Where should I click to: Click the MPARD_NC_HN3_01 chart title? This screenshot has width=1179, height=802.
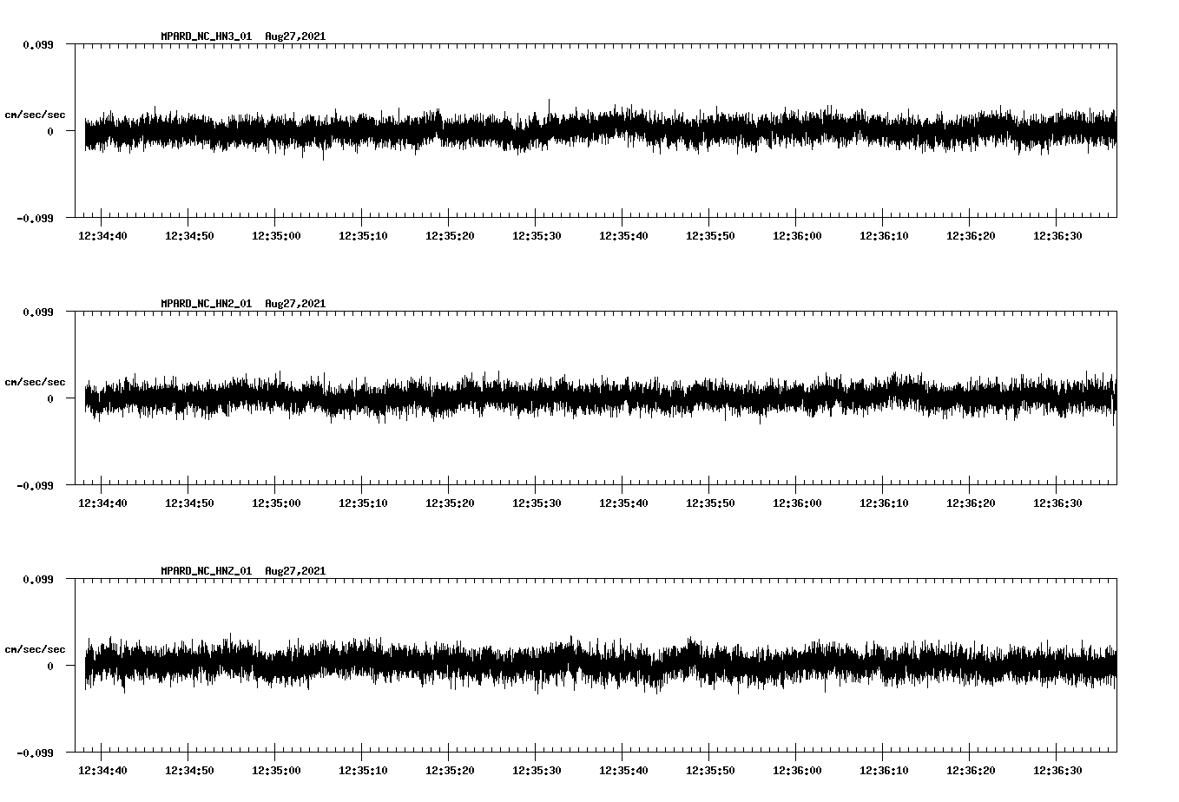tap(243, 36)
